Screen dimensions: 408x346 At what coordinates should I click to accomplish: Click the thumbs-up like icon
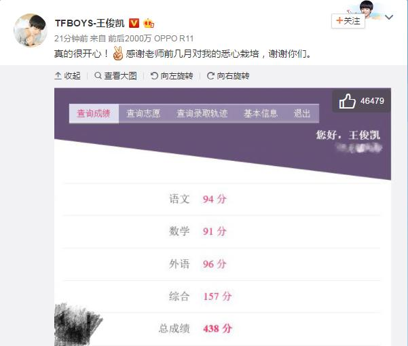(x=347, y=101)
